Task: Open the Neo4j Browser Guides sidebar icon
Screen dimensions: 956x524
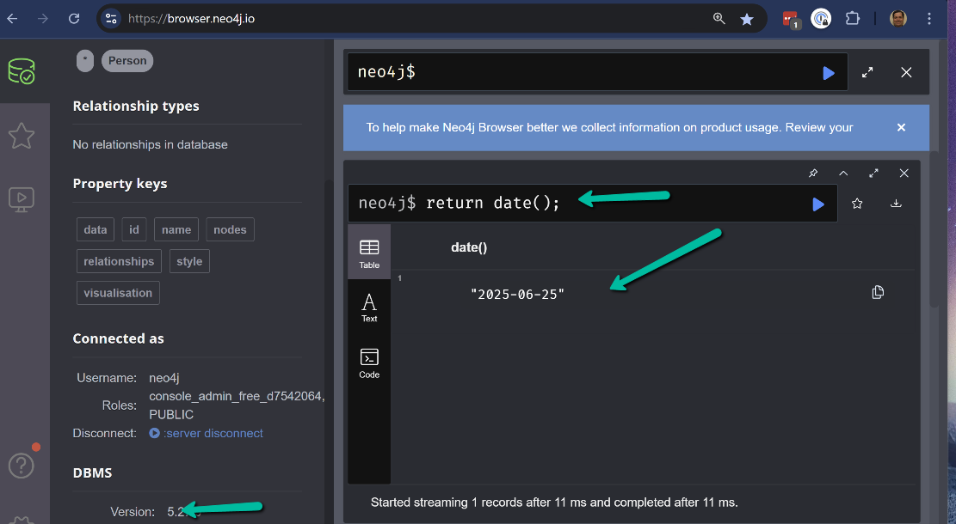Action: pos(22,199)
